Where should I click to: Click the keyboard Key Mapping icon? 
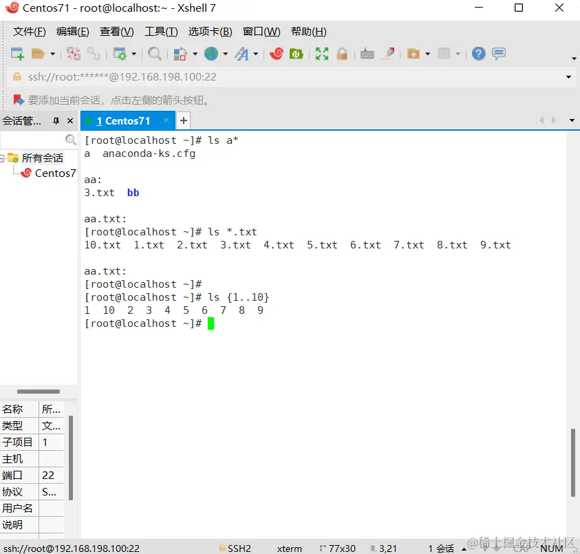pyautogui.click(x=367, y=54)
